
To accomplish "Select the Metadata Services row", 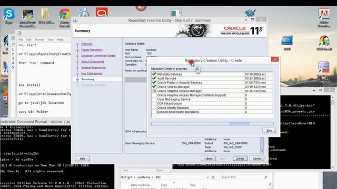I will click(x=212, y=74).
